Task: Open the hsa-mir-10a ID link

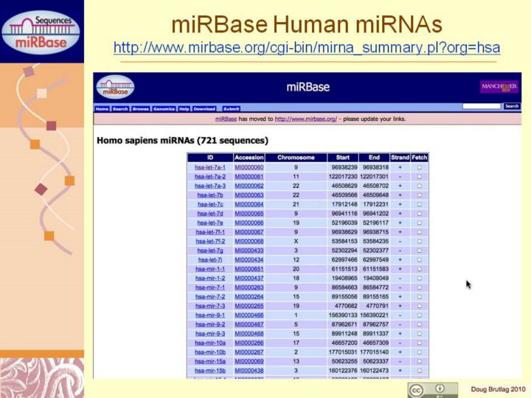Action: (x=210, y=343)
